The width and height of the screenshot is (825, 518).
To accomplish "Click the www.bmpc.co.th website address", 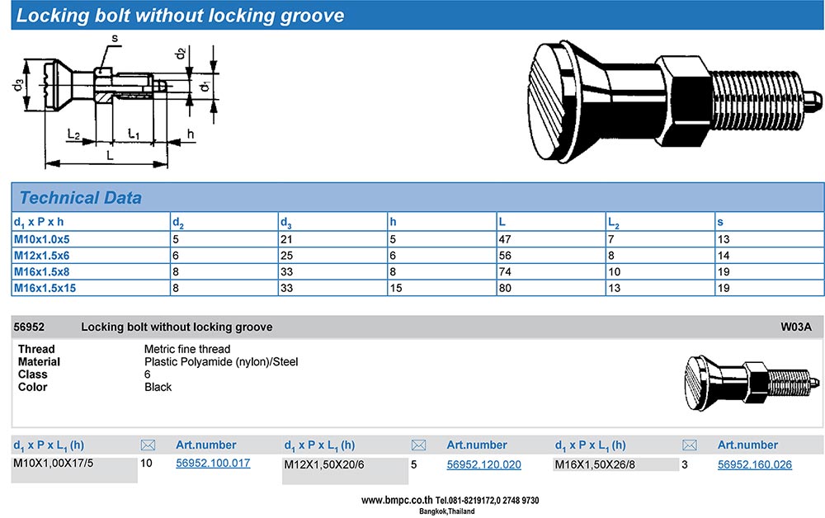I will pos(397,500).
